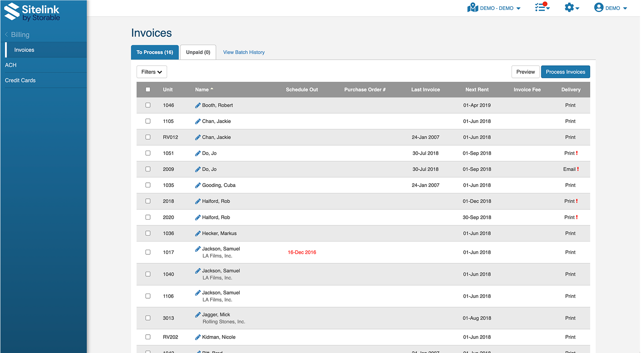Image resolution: width=641 pixels, height=353 pixels.
Task: Click the pencil icon for Jagger, Mick
Action: [198, 315]
